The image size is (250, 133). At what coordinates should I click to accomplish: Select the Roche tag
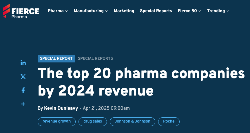point(169,121)
